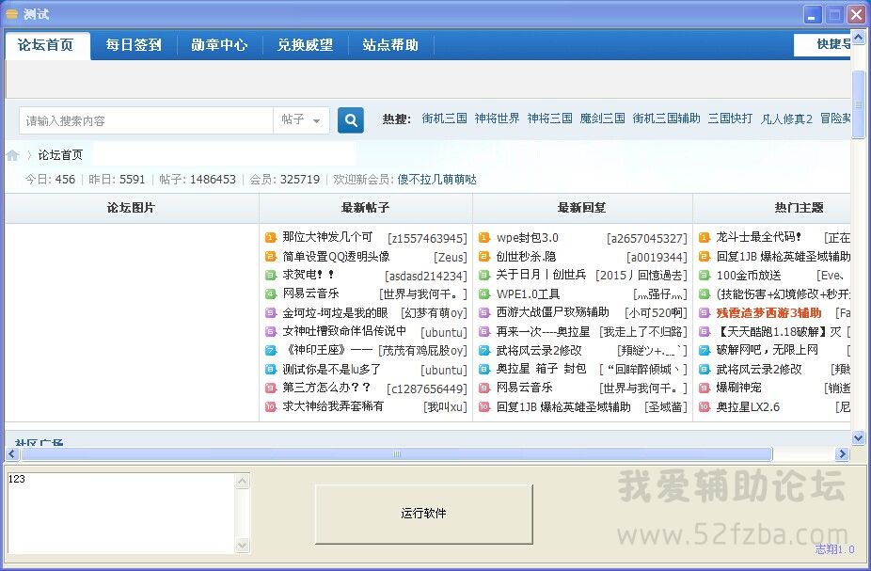Select the 兑换威望 menu item
This screenshot has width=871, height=571.
[305, 45]
